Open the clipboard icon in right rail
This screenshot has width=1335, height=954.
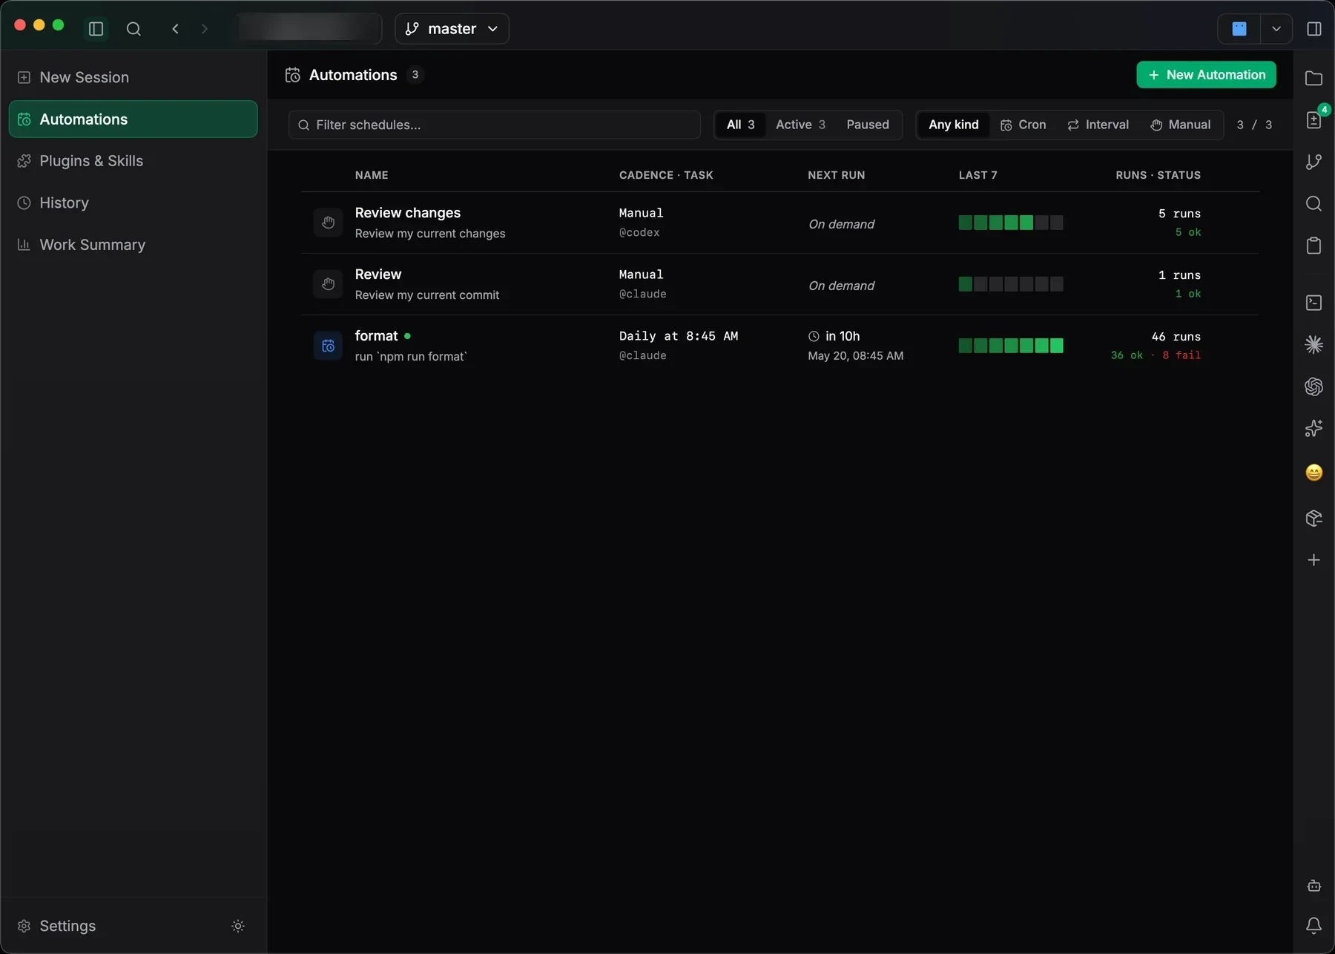coord(1313,246)
